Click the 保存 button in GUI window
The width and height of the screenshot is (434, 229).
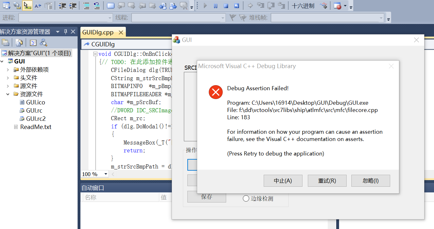tap(207, 197)
